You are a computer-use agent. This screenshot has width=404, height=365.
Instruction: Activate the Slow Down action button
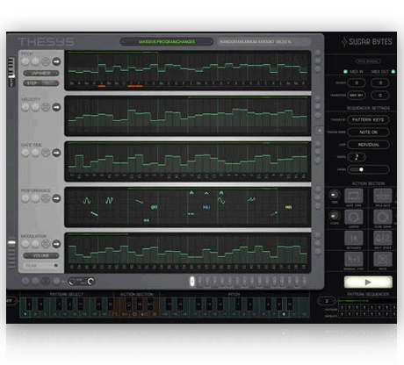point(383,217)
